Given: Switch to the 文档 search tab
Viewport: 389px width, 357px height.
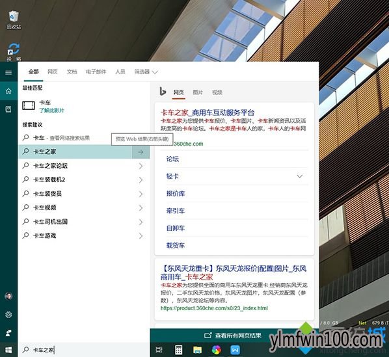Looking at the screenshot, I should click(x=72, y=72).
